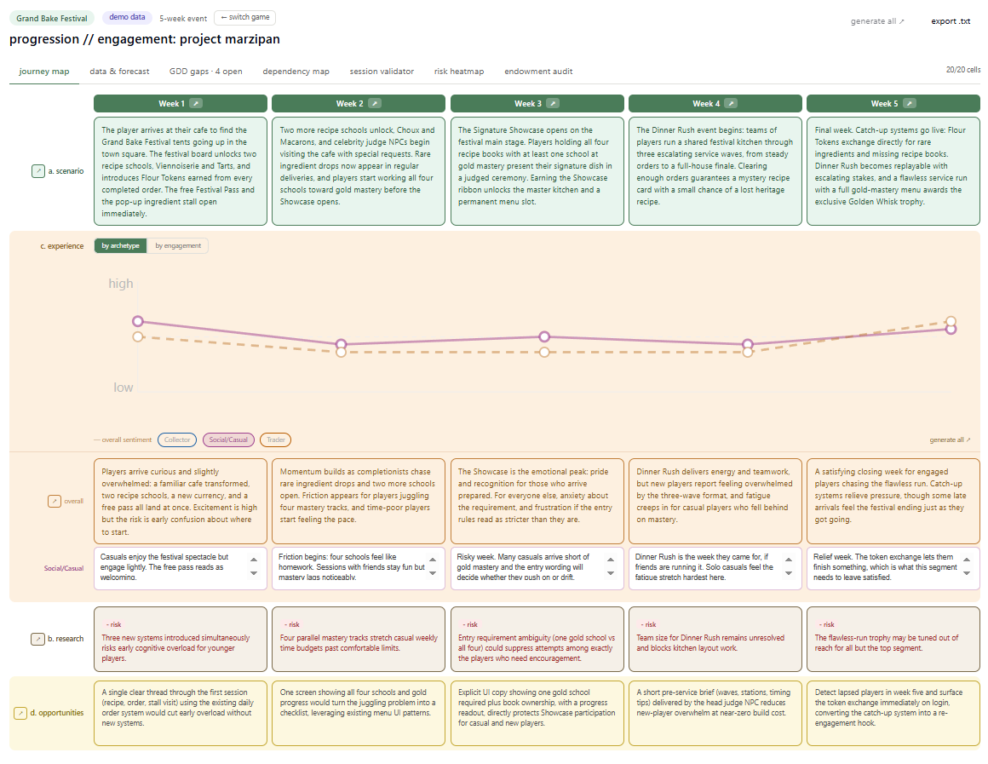This screenshot has height=764, width=988.
Task: Open the session validator tab
Action: coord(382,72)
